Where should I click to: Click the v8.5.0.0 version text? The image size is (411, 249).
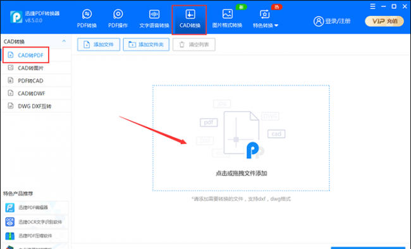34,20
